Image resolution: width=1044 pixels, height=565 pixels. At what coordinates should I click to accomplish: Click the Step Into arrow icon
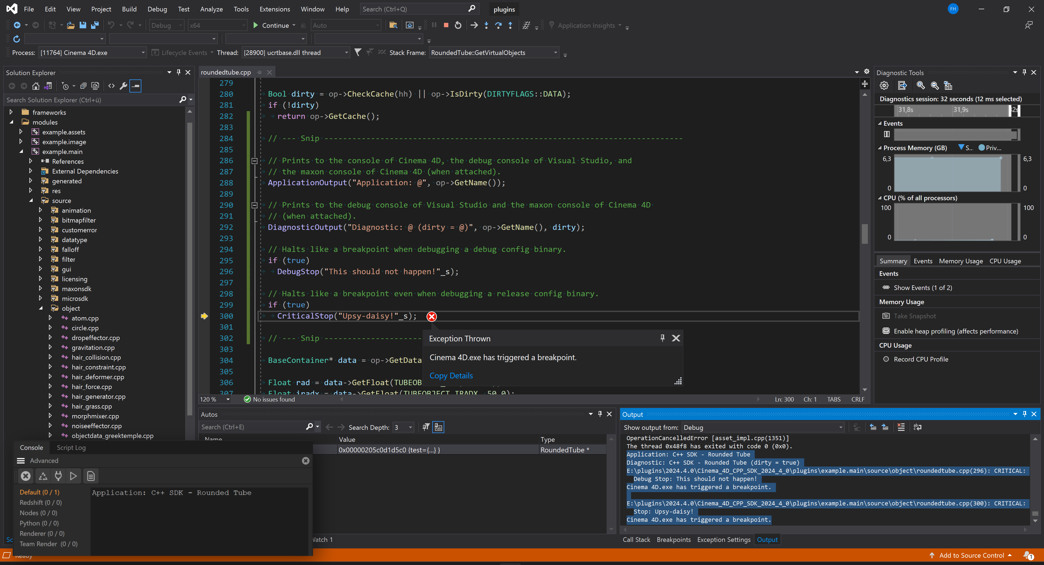point(486,25)
